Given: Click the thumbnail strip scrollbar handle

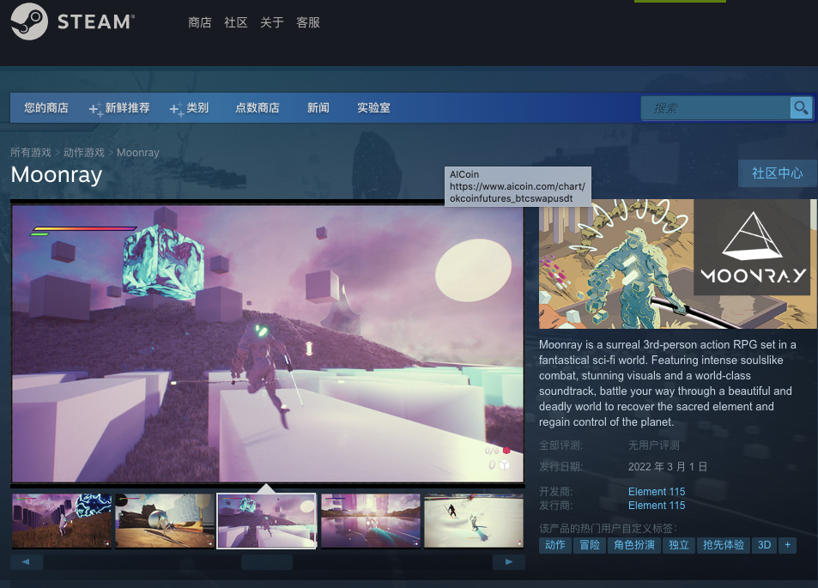Looking at the screenshot, I should coord(266,562).
